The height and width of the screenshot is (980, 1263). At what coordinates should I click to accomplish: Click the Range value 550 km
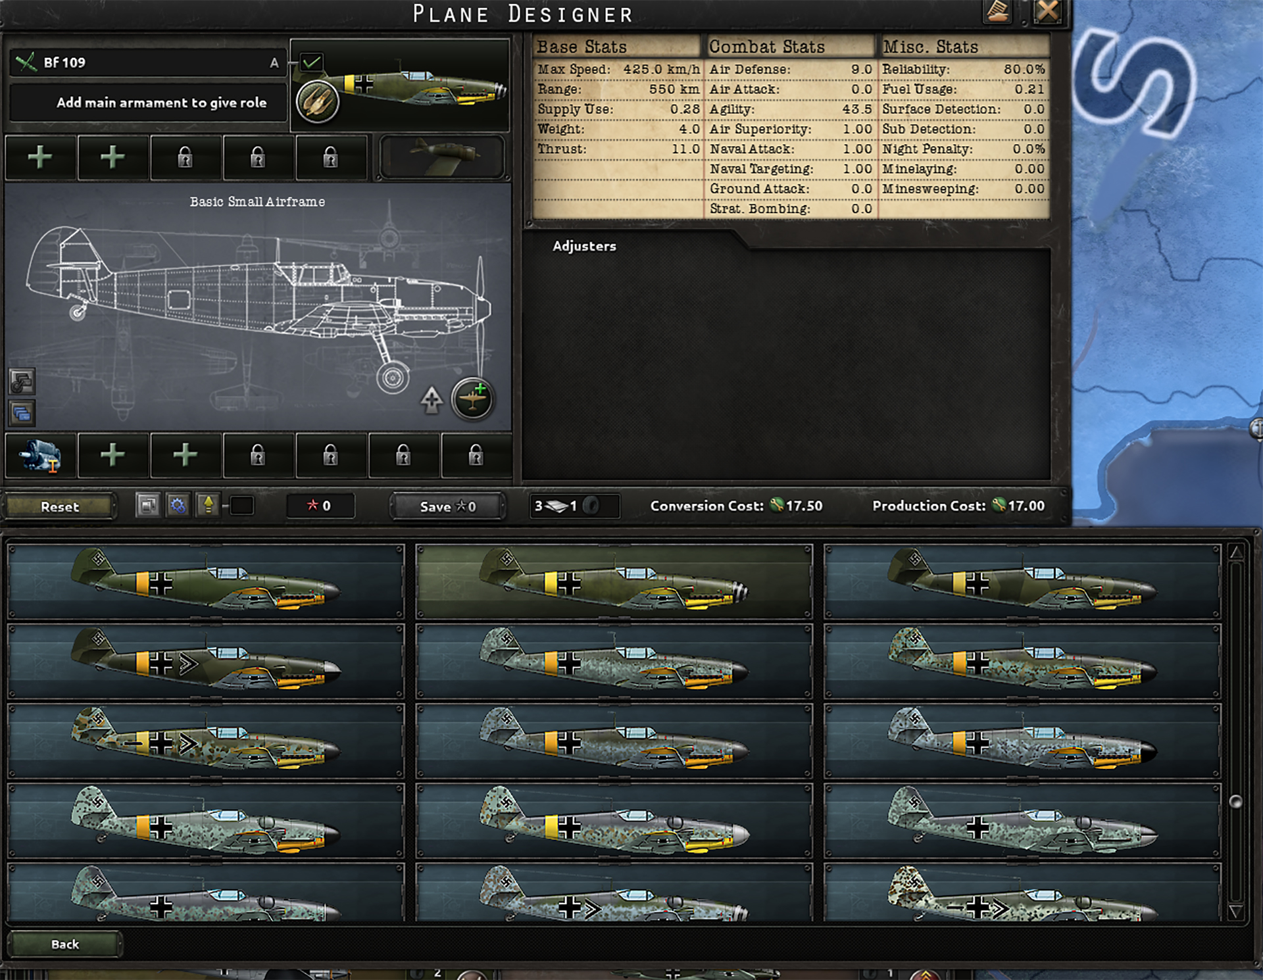674,89
